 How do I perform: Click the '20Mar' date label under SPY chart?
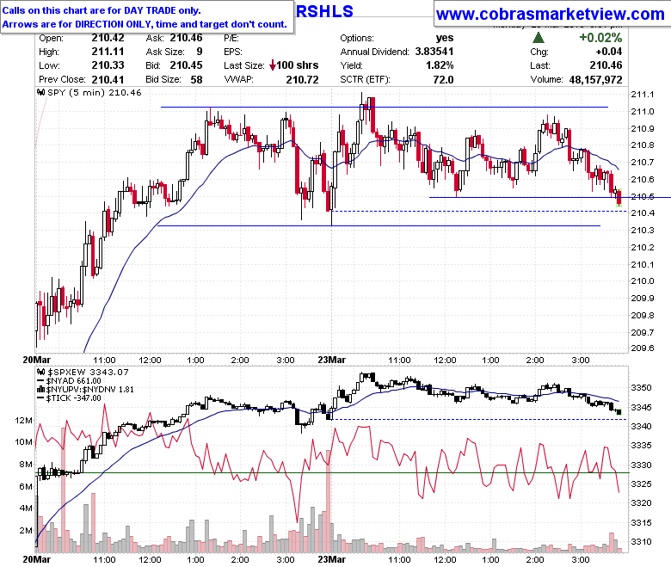click(36, 360)
